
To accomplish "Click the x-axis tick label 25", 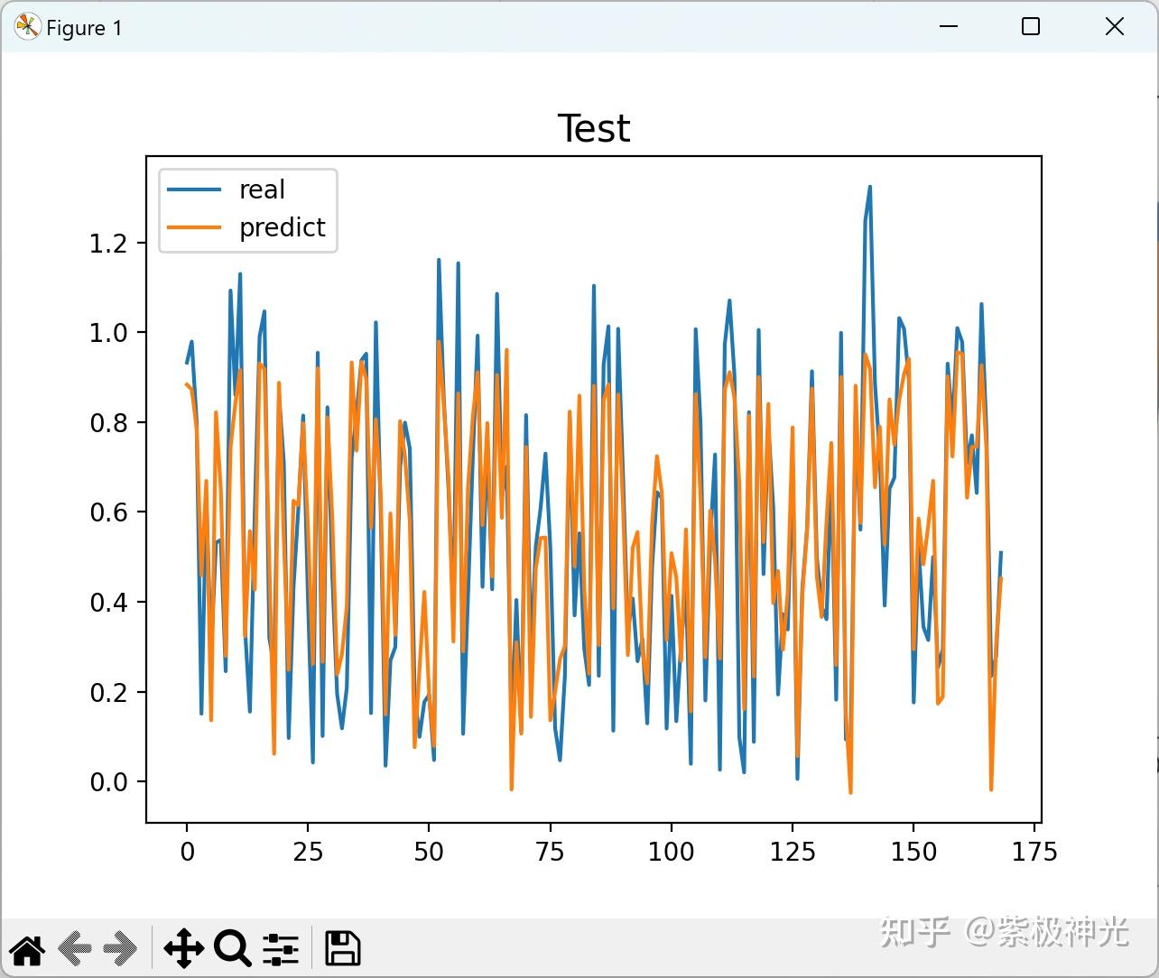I will [308, 852].
